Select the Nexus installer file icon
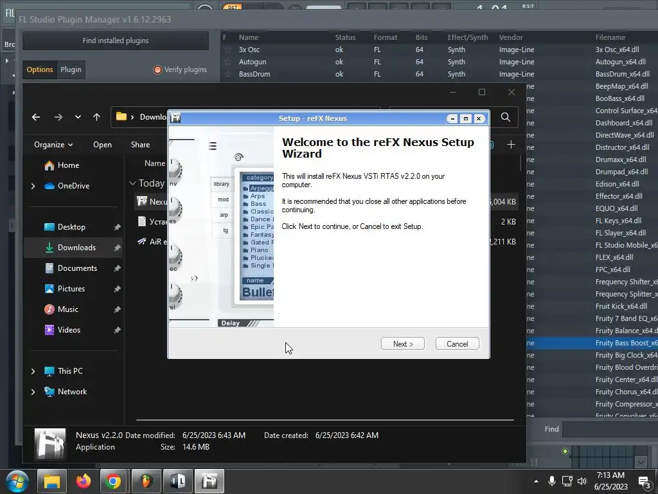 coord(142,201)
